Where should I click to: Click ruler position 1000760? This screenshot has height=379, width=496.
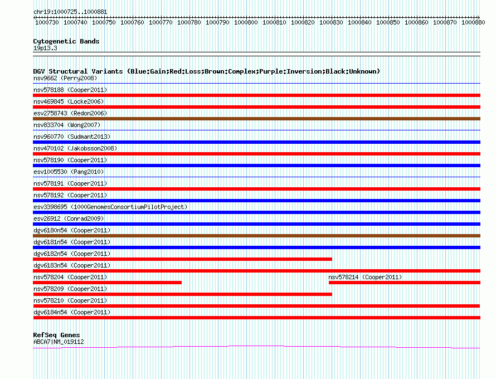[x=132, y=22]
